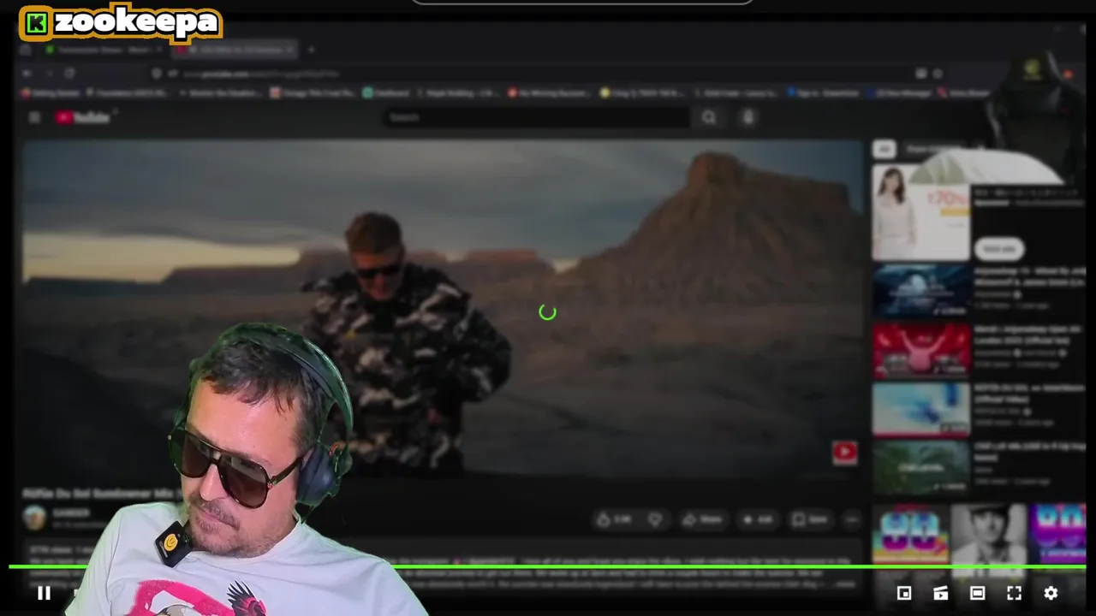Click the uploader channel avatar below video

click(x=34, y=518)
